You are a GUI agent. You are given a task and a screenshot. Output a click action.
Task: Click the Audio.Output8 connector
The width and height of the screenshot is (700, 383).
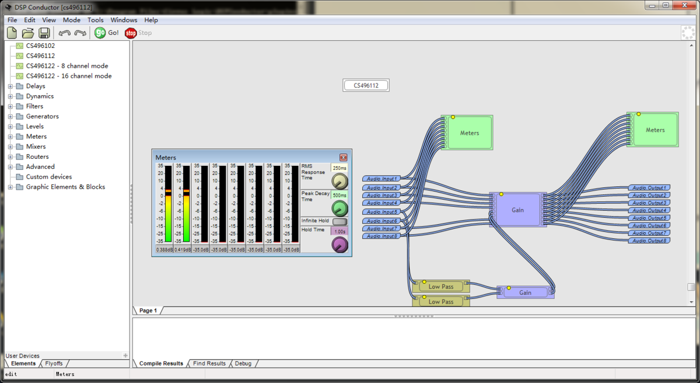click(x=649, y=241)
